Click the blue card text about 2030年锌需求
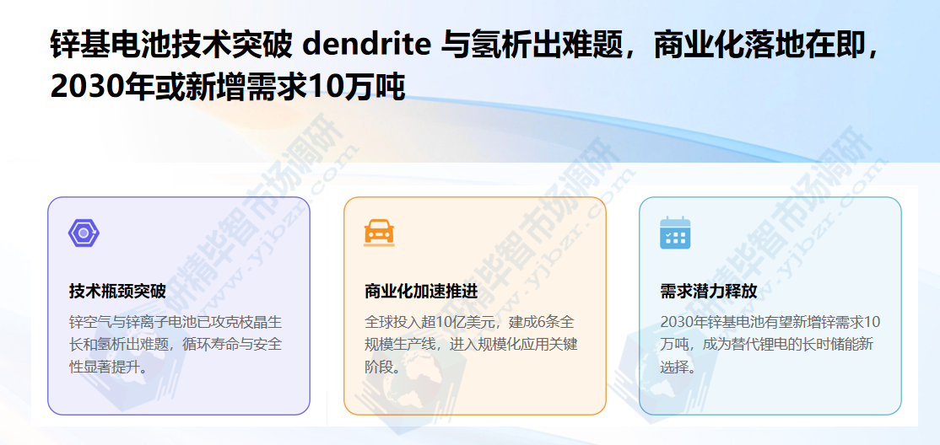 770,345
